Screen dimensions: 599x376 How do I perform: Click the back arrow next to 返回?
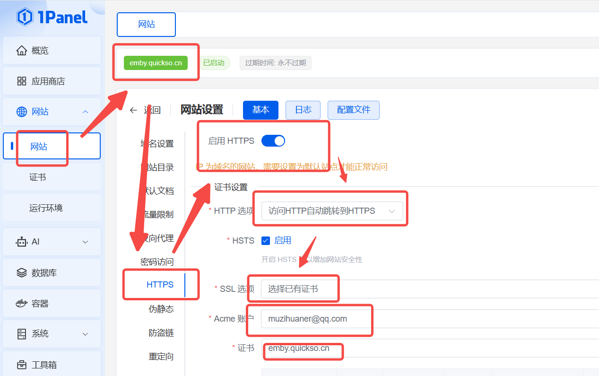tap(133, 110)
